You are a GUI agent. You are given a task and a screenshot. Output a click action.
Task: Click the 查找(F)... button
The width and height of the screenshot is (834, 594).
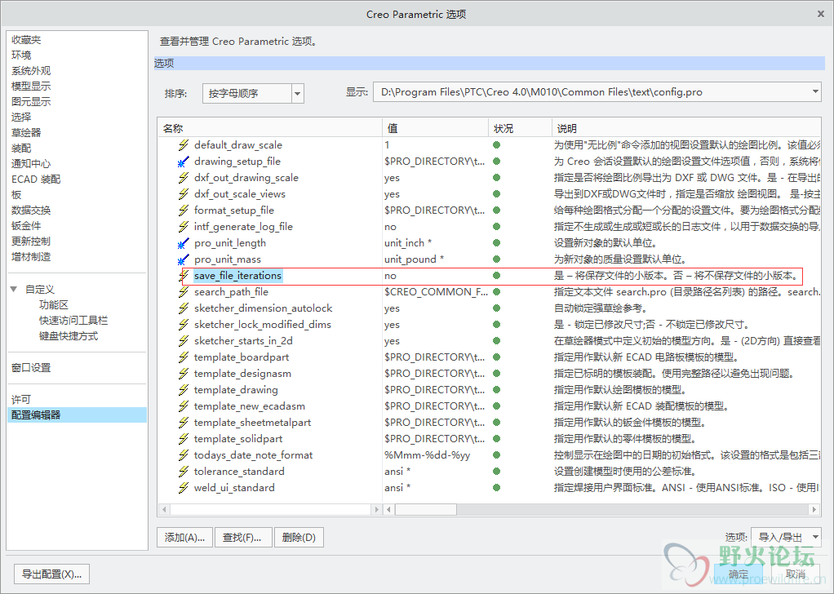click(242, 537)
